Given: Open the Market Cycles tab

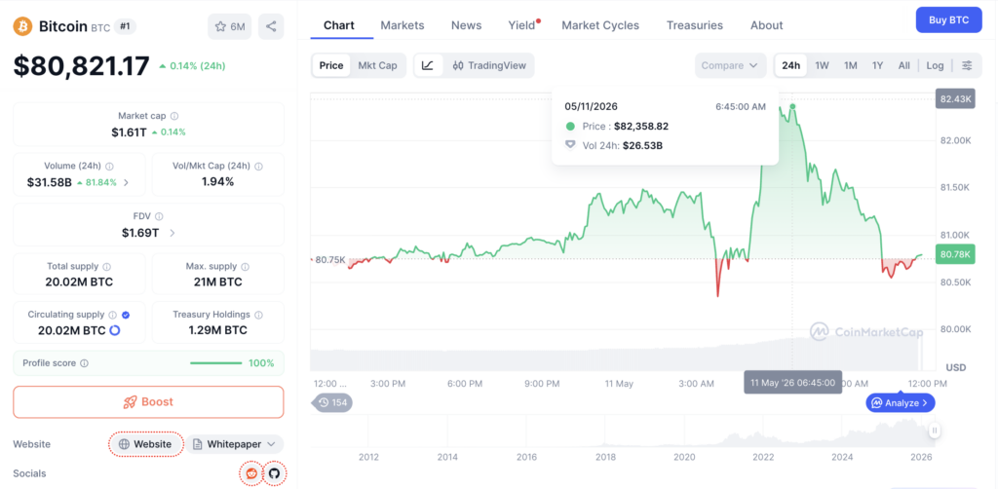Looking at the screenshot, I should pyautogui.click(x=600, y=25).
